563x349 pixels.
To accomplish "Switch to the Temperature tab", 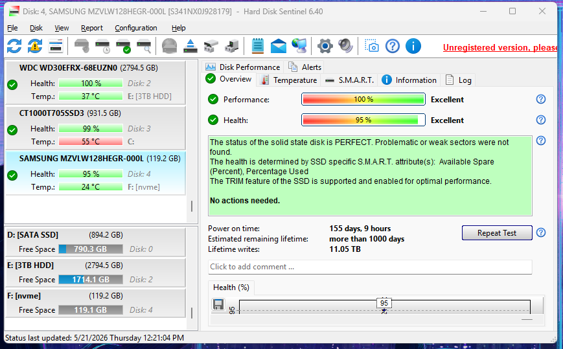I will click(289, 80).
